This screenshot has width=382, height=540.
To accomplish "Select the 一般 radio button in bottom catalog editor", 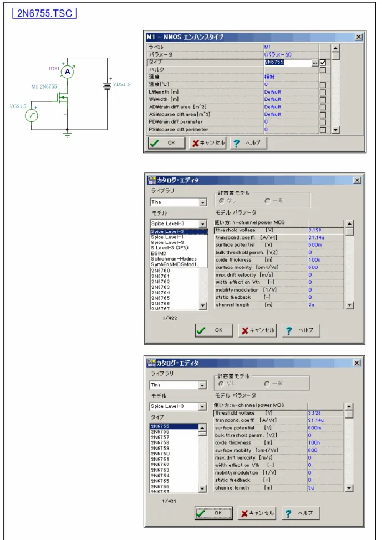I will (267, 384).
